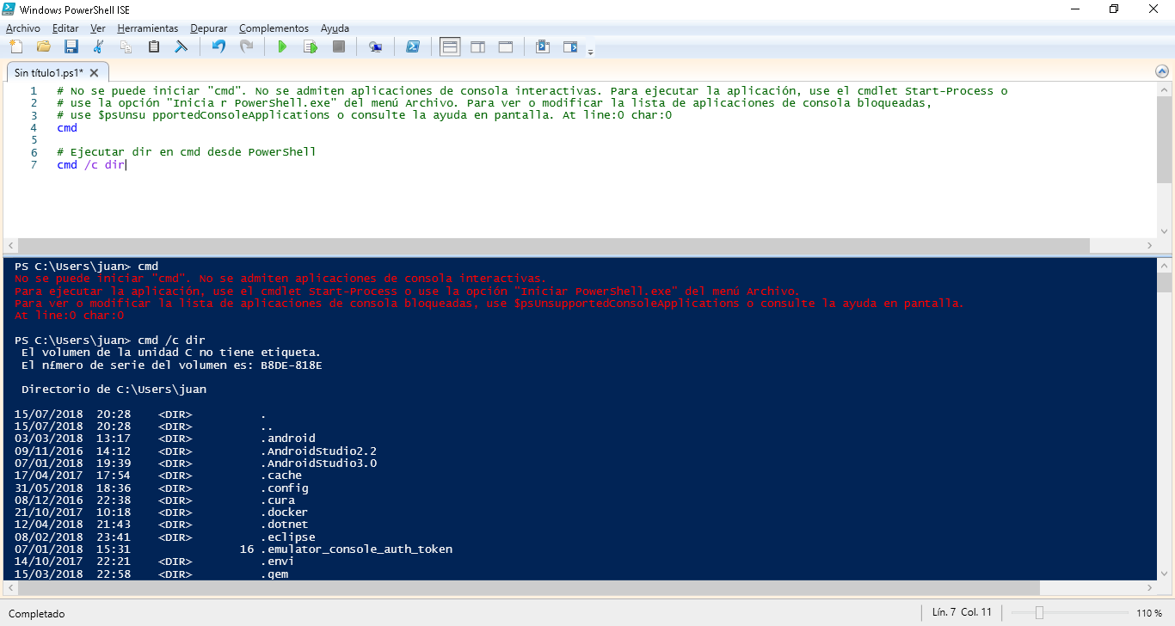Paste clipboard contents with Paste icon

[x=153, y=46]
